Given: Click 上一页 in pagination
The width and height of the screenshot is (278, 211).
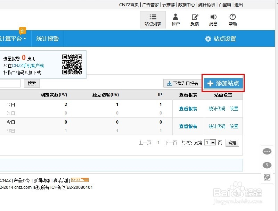Looking at the screenshot, I should (145, 143).
